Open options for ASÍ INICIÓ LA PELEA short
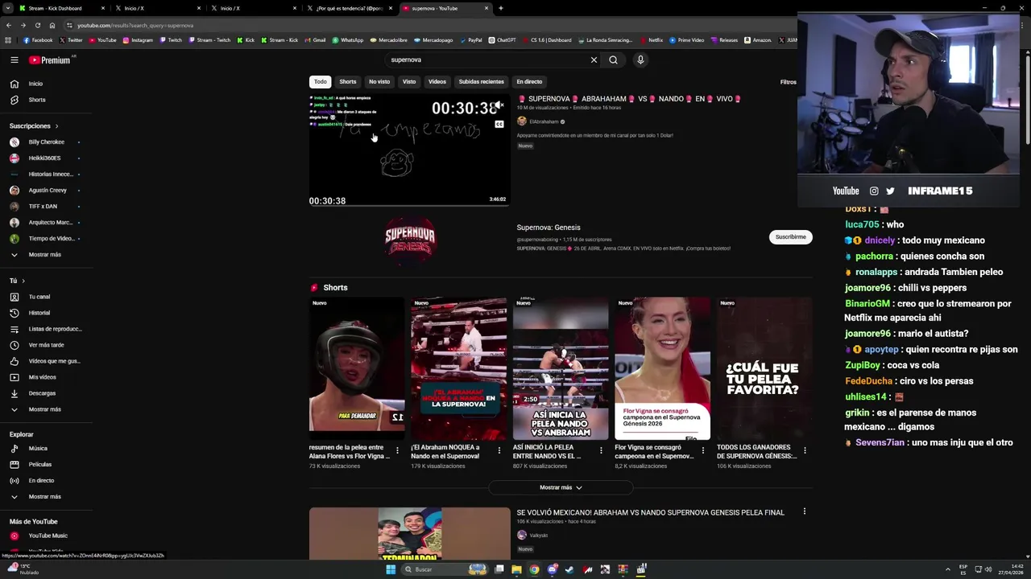Viewport: 1031px width, 579px height. tap(601, 450)
